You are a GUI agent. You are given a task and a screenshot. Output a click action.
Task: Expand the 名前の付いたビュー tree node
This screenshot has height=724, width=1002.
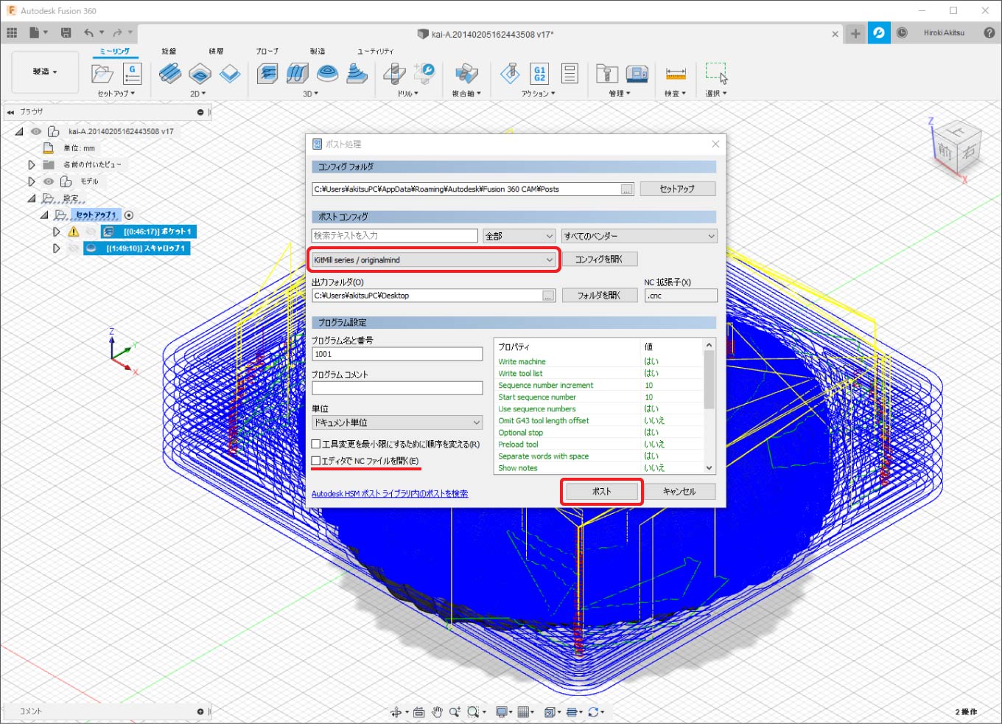click(x=32, y=164)
